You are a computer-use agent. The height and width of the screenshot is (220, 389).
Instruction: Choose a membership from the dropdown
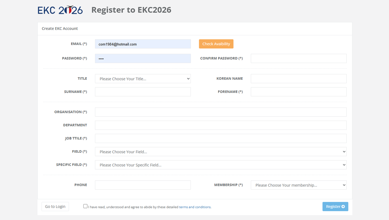click(x=298, y=185)
